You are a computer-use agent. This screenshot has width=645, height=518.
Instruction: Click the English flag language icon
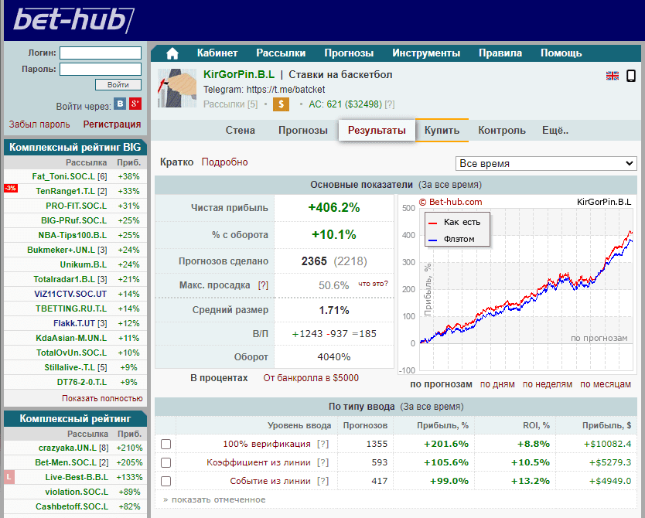612,76
